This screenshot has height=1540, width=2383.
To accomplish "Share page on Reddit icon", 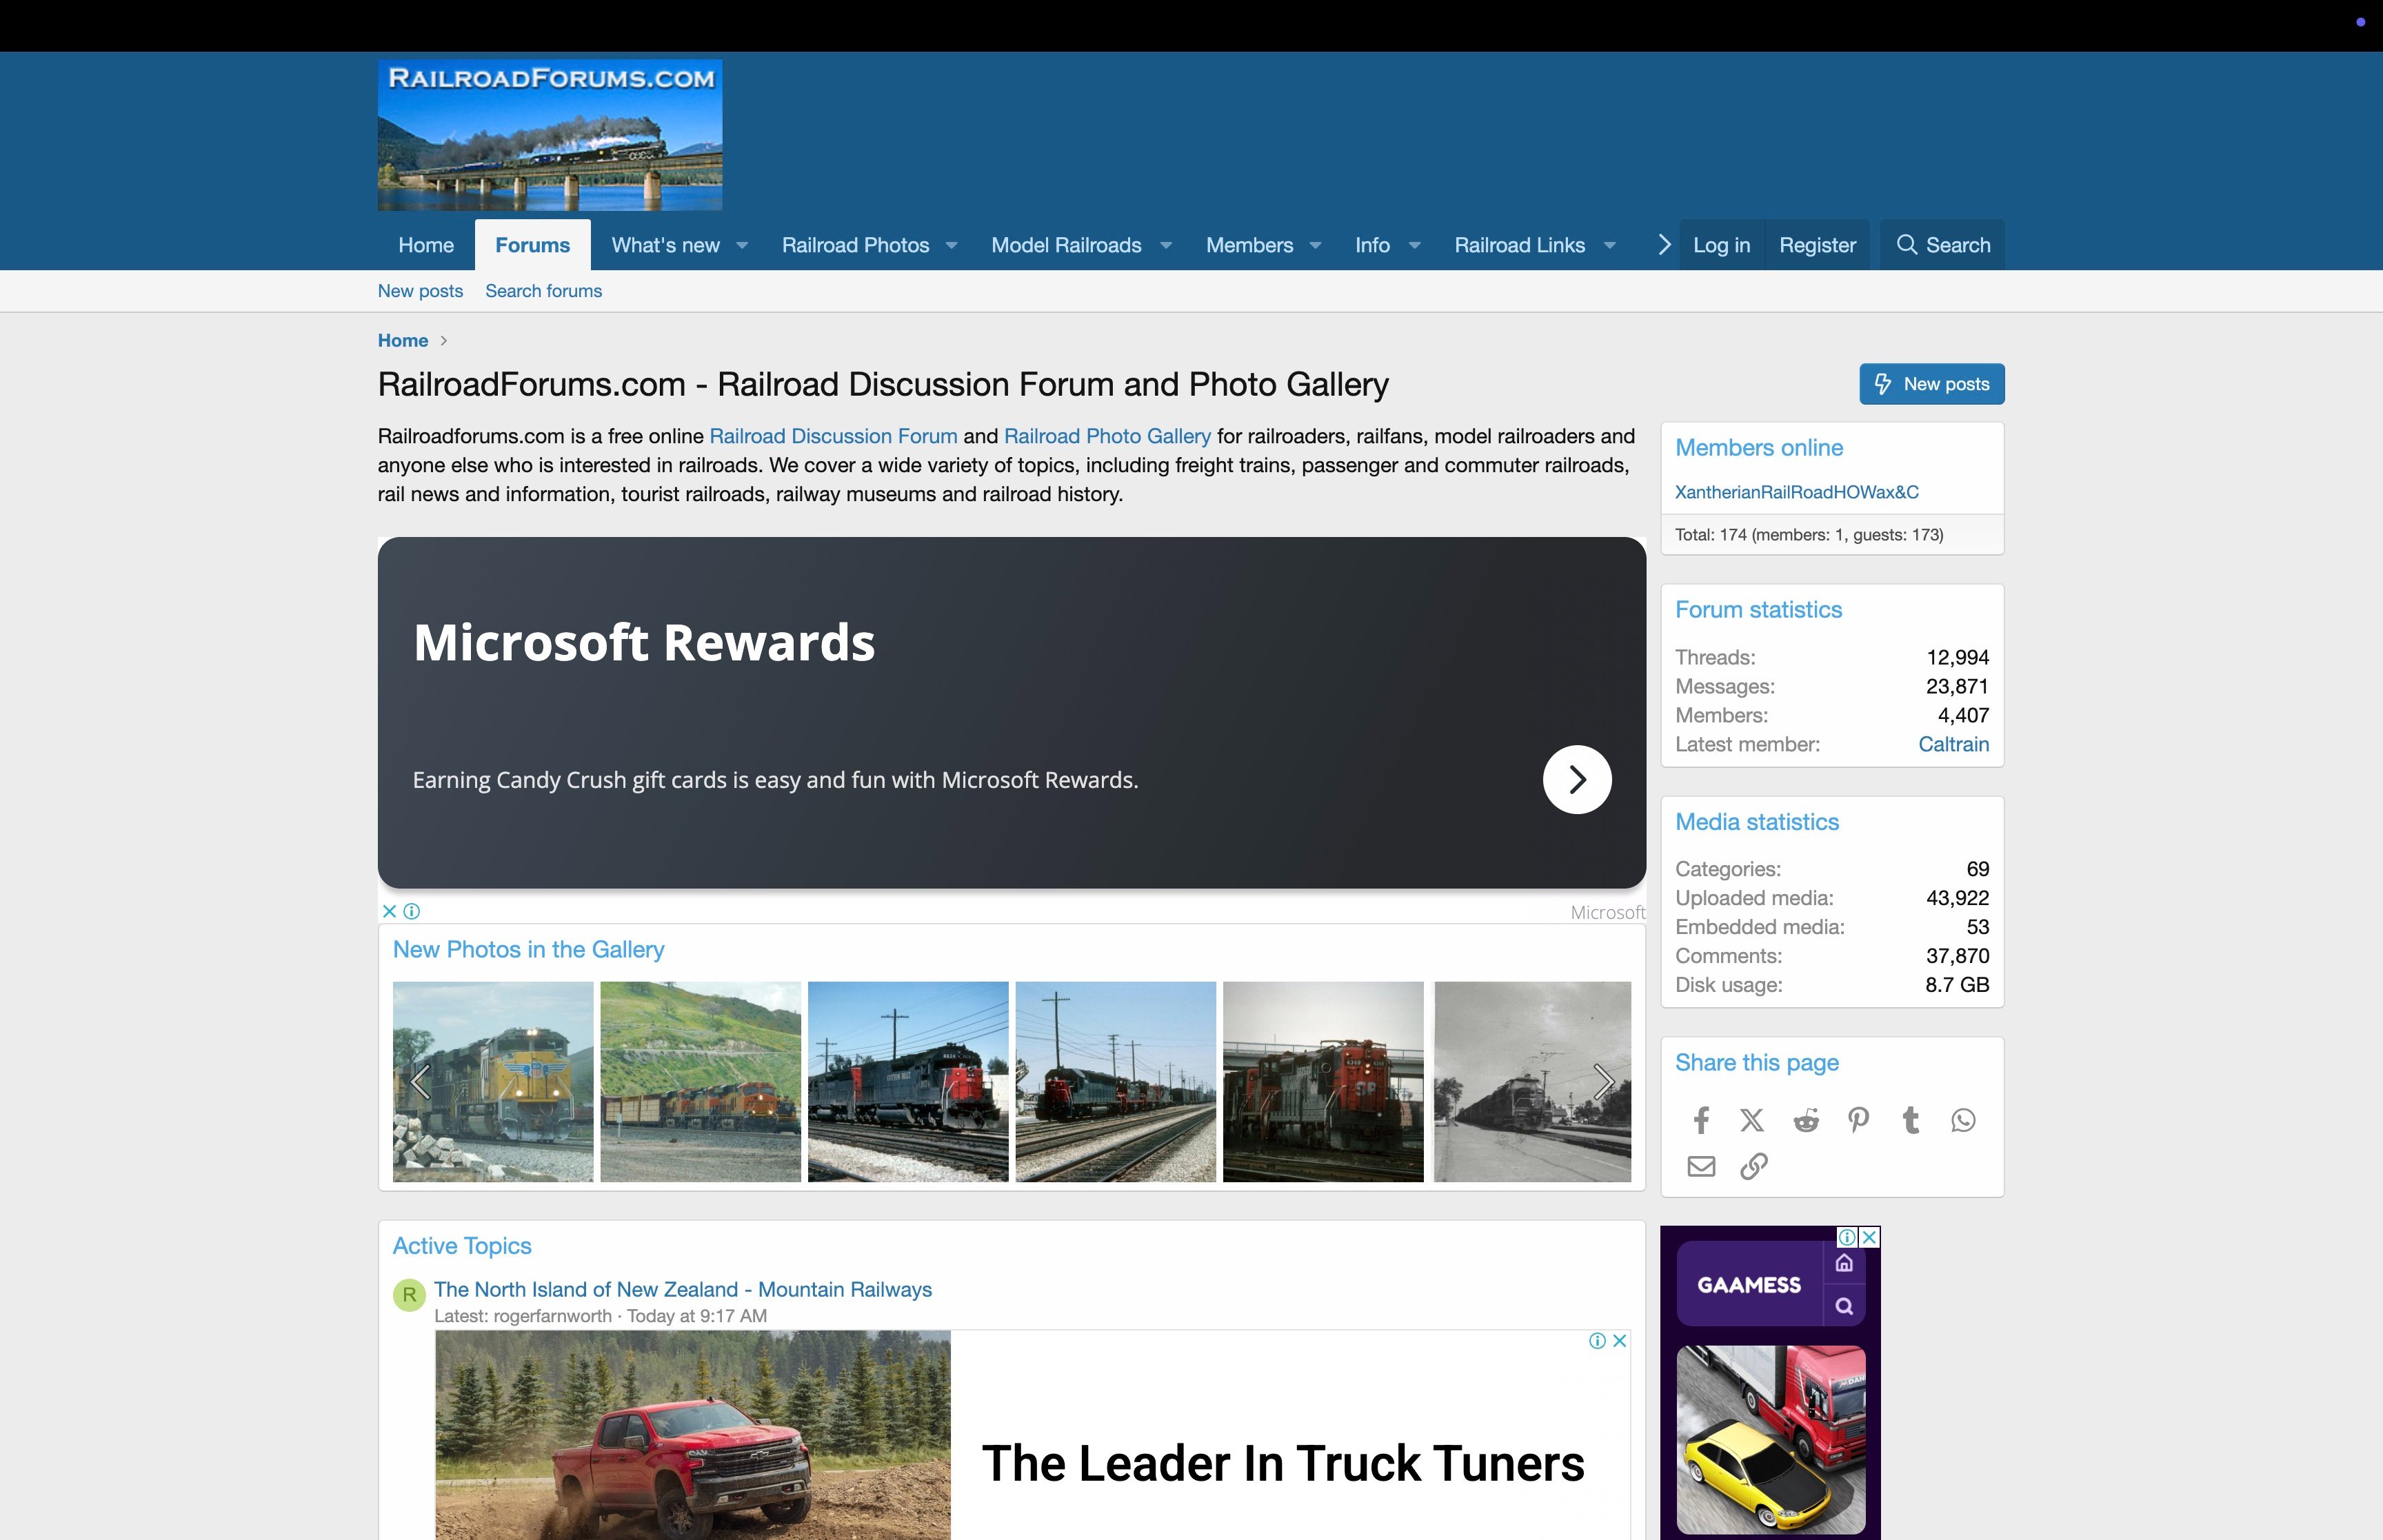I will pos(1806,1120).
